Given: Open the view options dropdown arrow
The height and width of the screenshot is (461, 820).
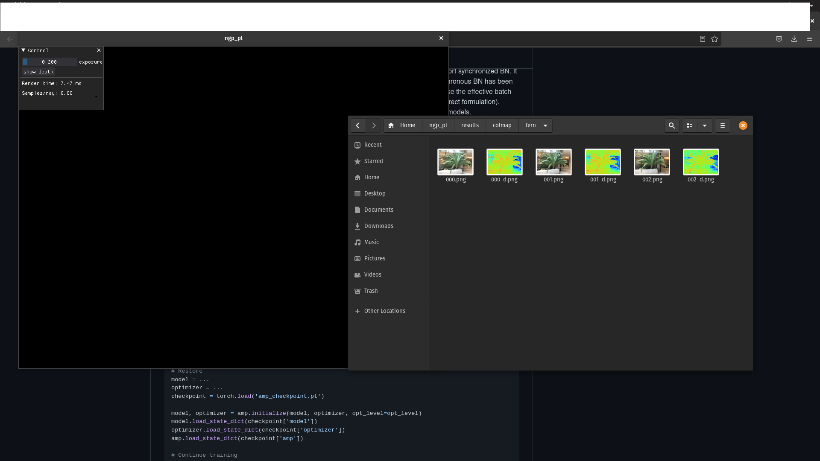Looking at the screenshot, I should point(705,125).
